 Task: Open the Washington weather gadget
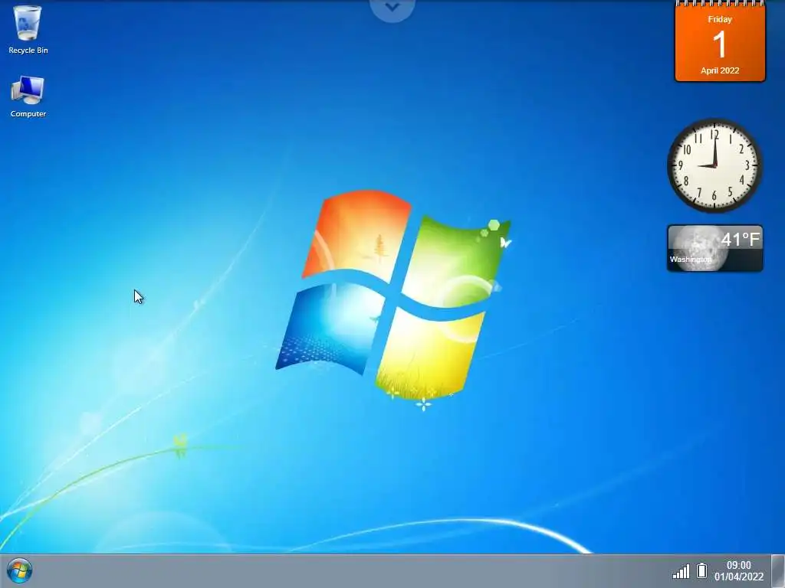pos(715,249)
